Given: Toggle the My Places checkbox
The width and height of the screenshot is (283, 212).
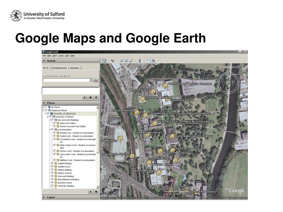Looking at the screenshot, I should (x=46, y=107).
